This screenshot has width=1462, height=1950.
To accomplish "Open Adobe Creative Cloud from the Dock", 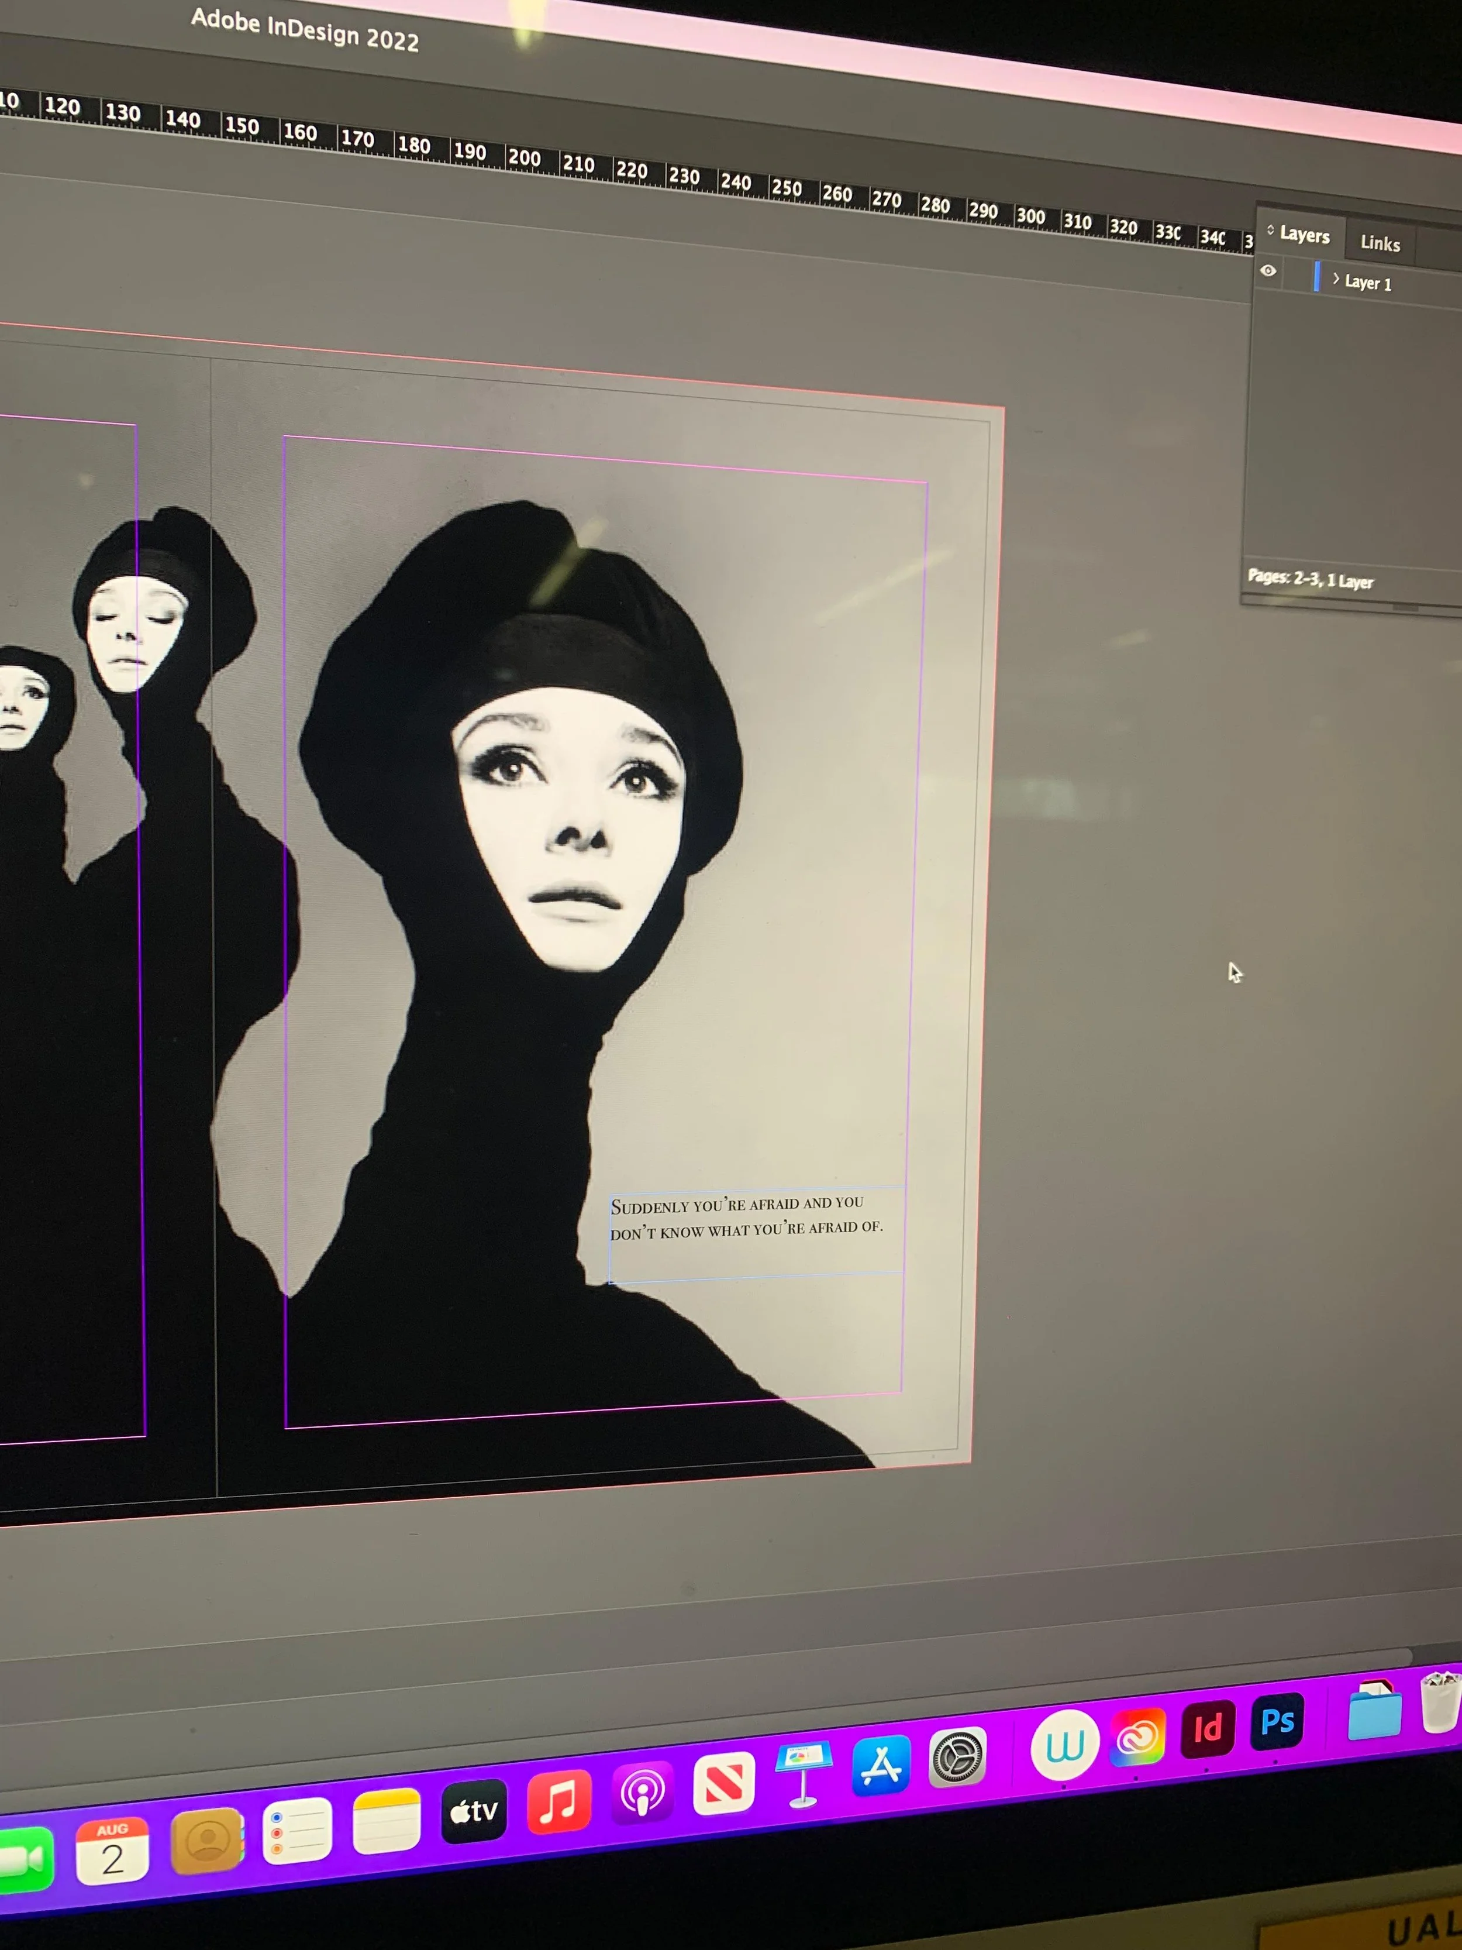I will tap(1137, 1738).
